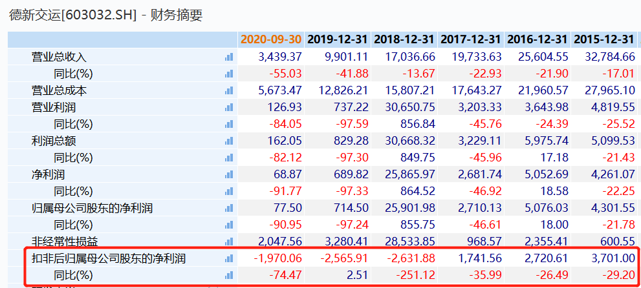Screen dimensions: 641x288
Task: Select the 2019-12-31 column header
Action: (x=338, y=39)
